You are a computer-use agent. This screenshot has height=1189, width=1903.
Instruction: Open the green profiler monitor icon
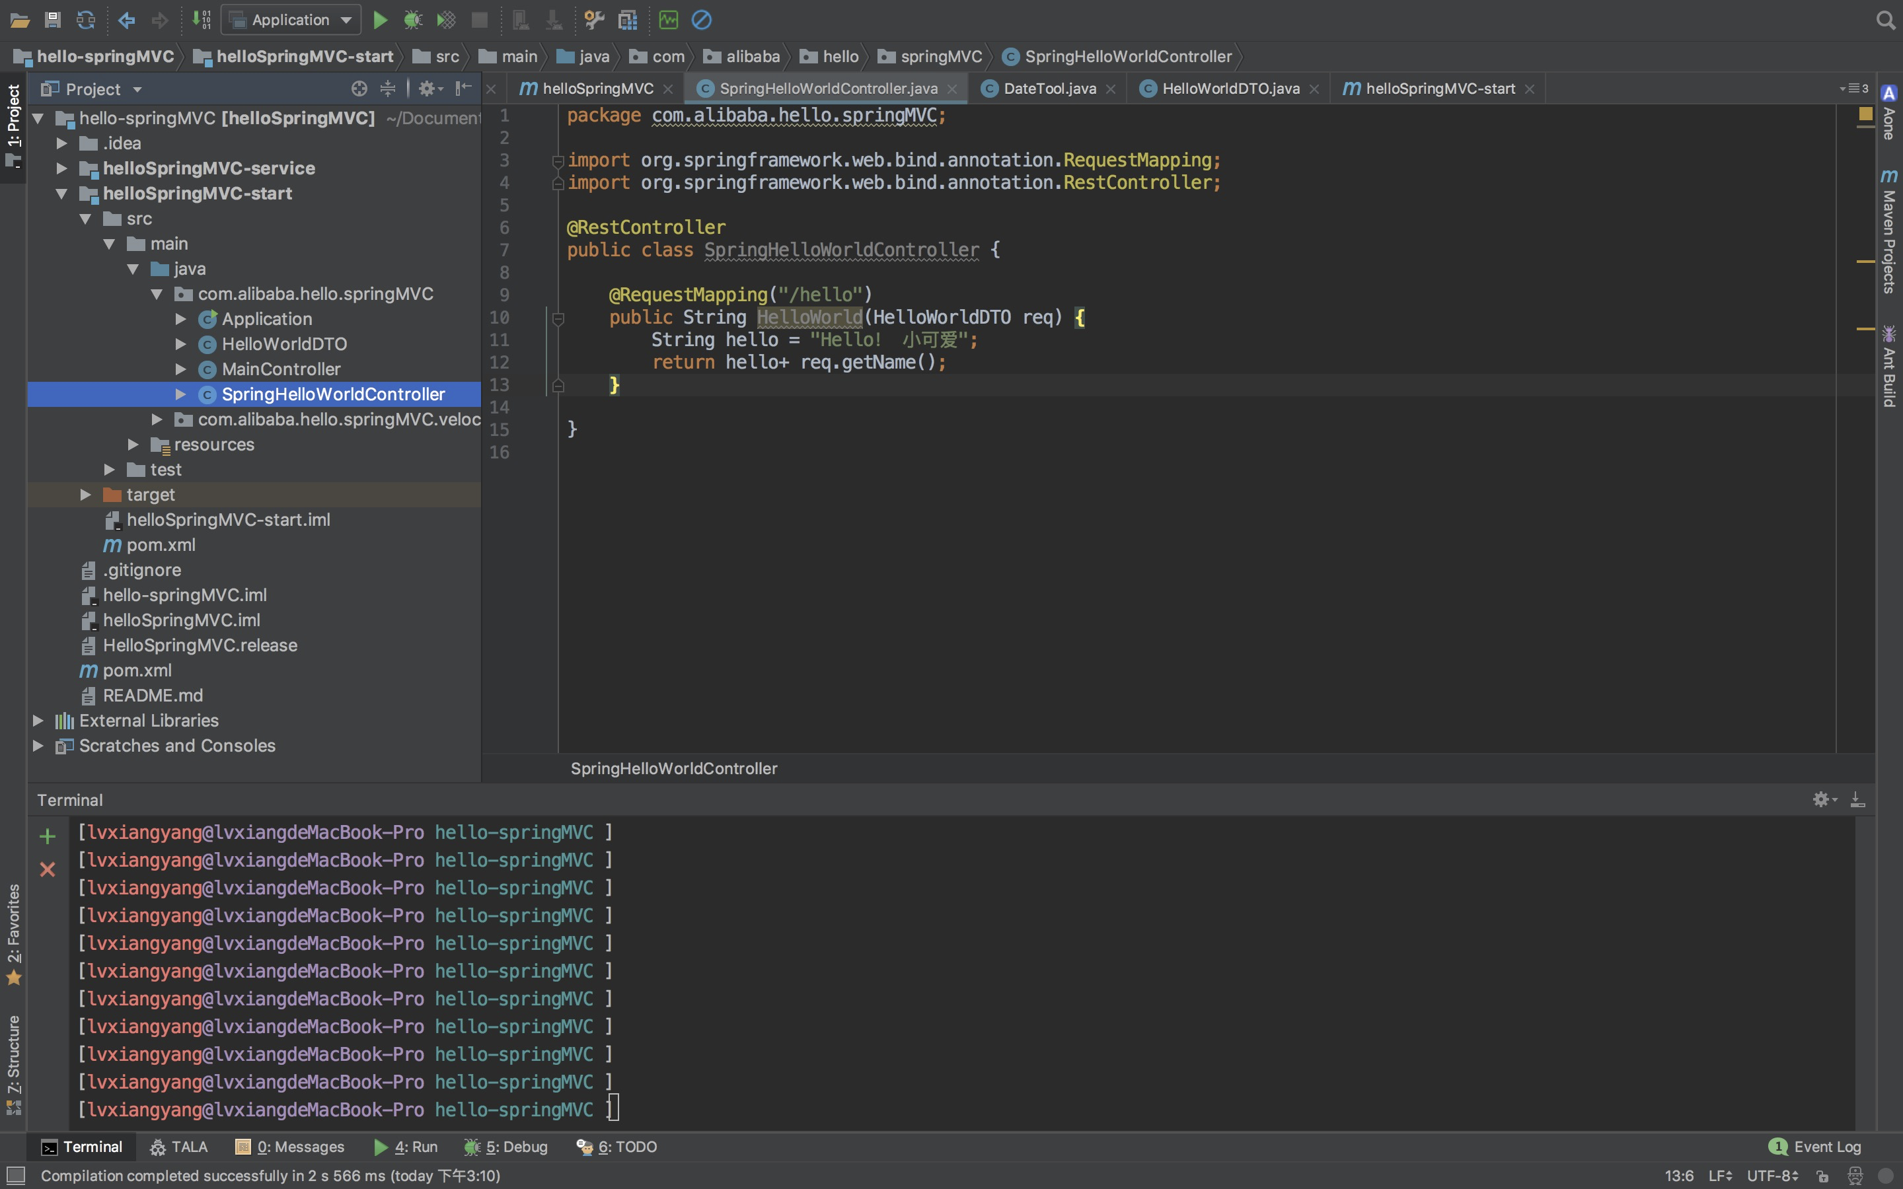coord(669,20)
